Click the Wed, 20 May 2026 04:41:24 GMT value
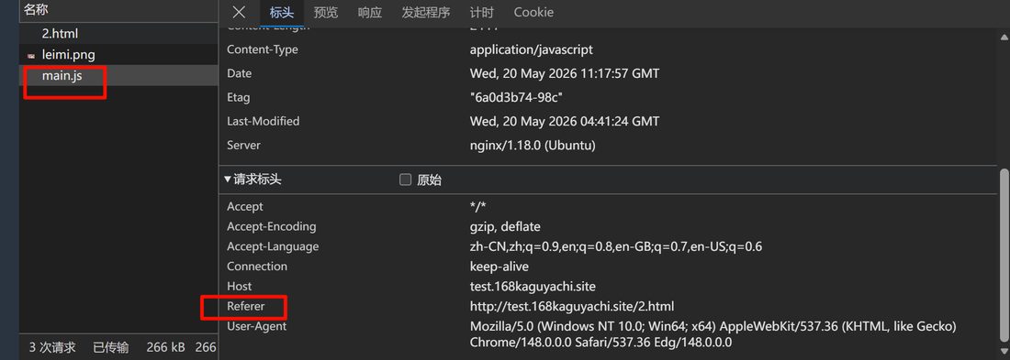The width and height of the screenshot is (1010, 360). (565, 121)
